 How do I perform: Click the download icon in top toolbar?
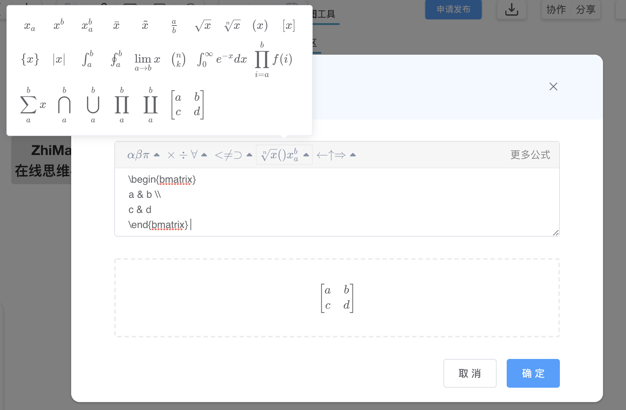(x=511, y=10)
